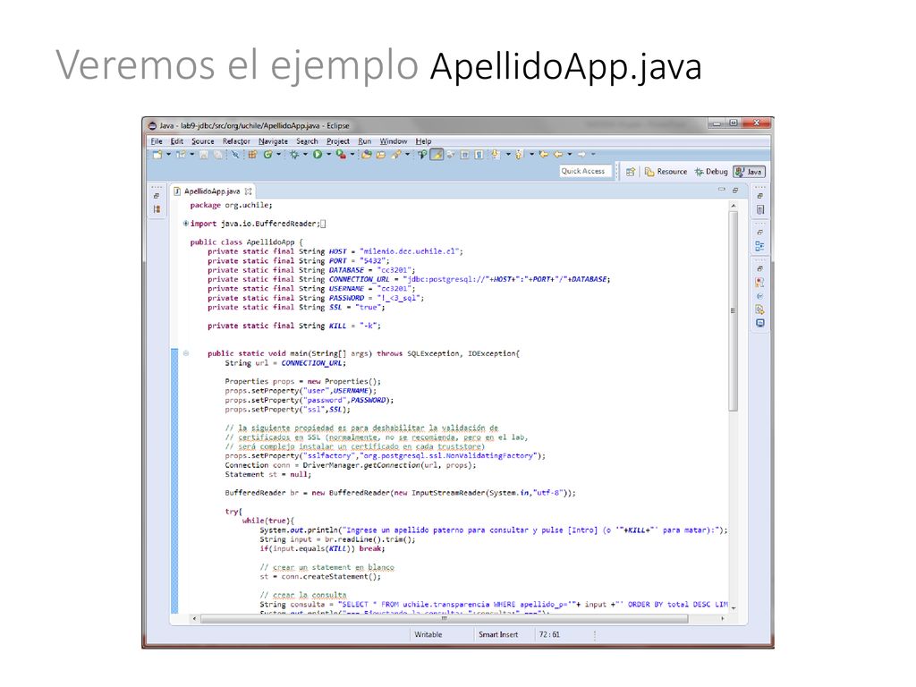The width and height of the screenshot is (916, 687).
Task: Open the Refactor menu
Action: pyautogui.click(x=236, y=141)
